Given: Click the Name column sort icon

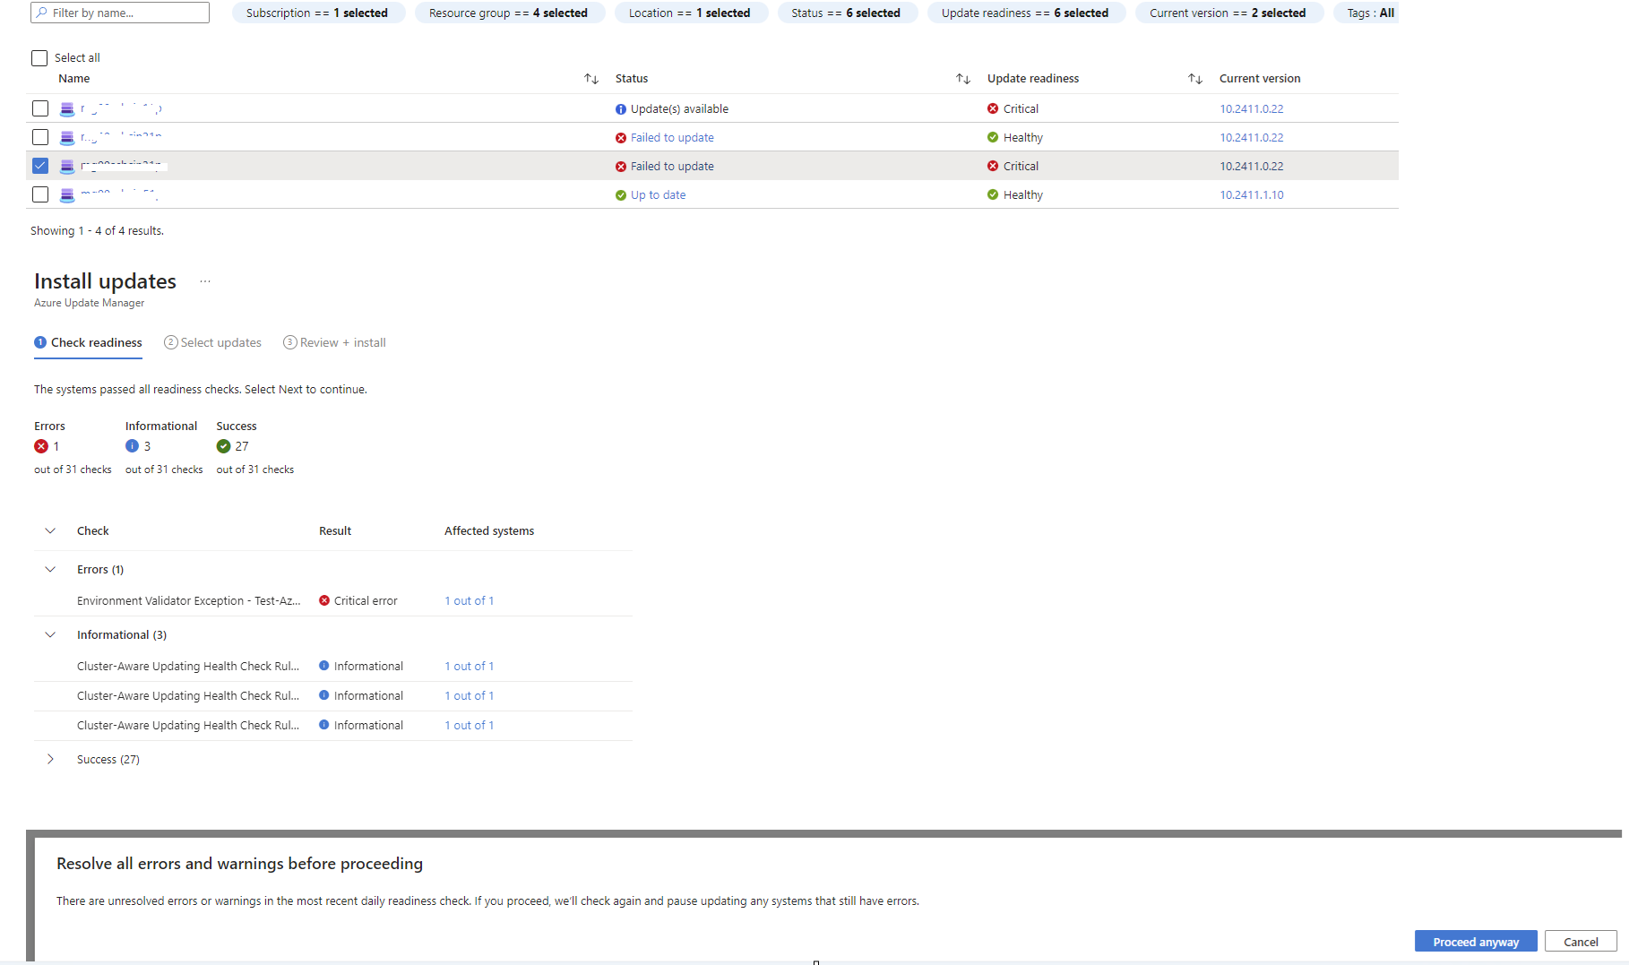Looking at the screenshot, I should [591, 79].
